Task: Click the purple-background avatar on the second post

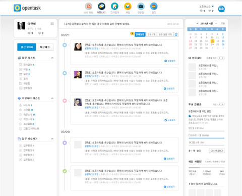Action: point(78,74)
